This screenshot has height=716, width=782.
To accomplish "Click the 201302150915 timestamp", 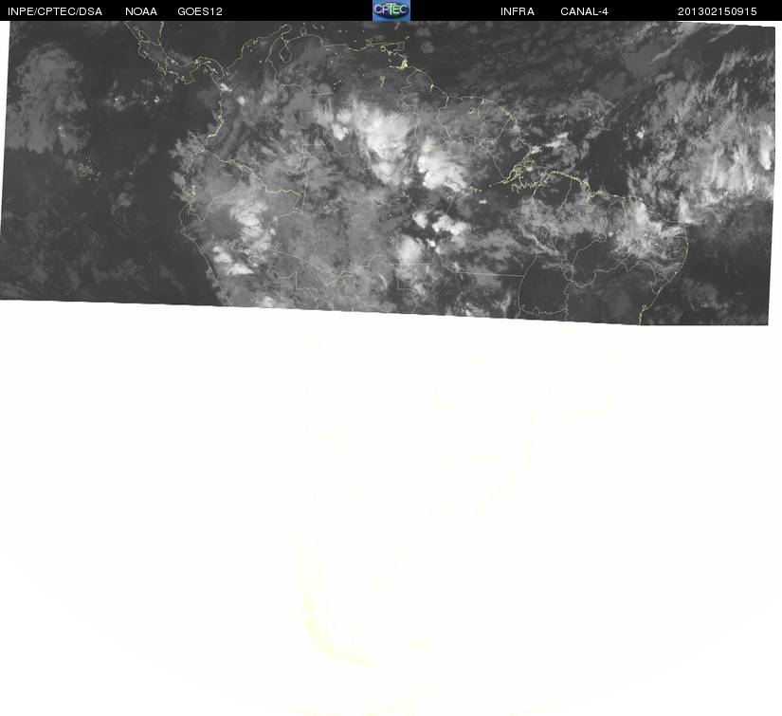I will coord(718,11).
